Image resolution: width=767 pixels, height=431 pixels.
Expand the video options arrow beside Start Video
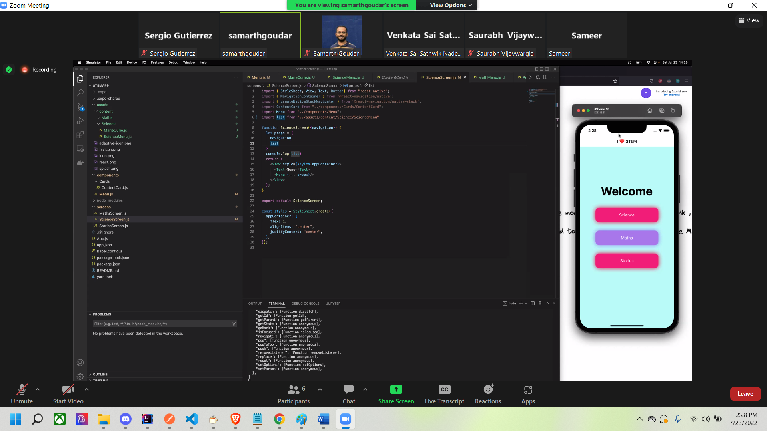point(87,389)
